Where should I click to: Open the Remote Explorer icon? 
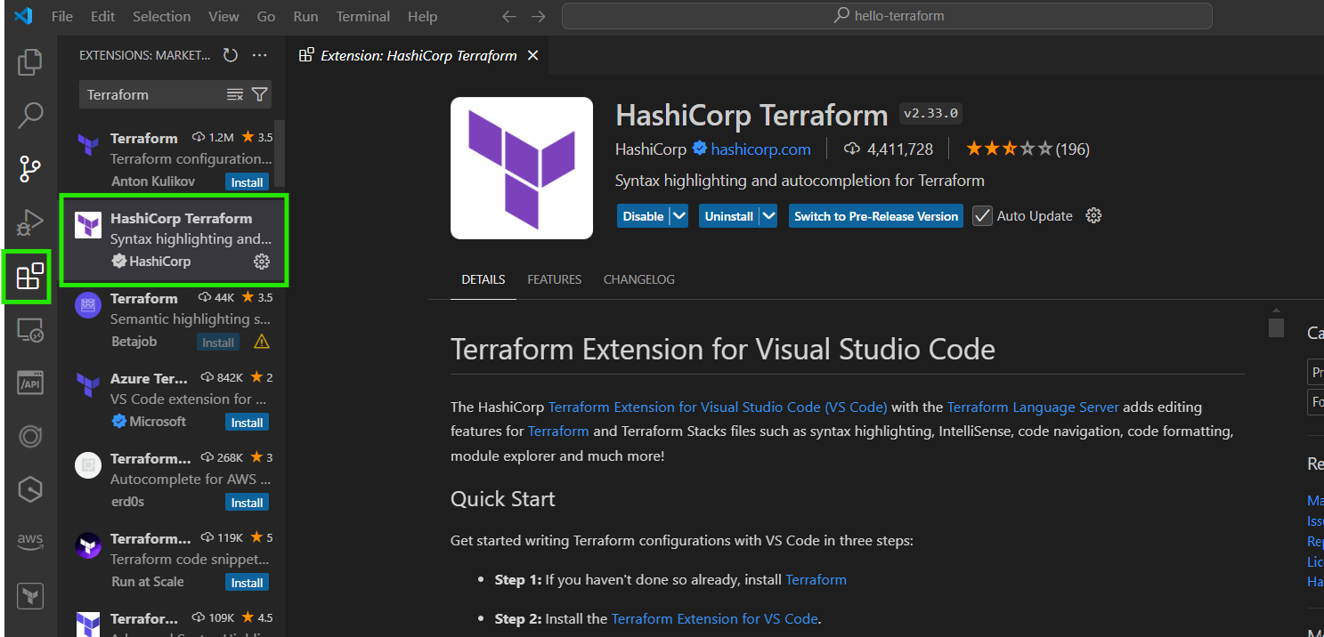(29, 330)
